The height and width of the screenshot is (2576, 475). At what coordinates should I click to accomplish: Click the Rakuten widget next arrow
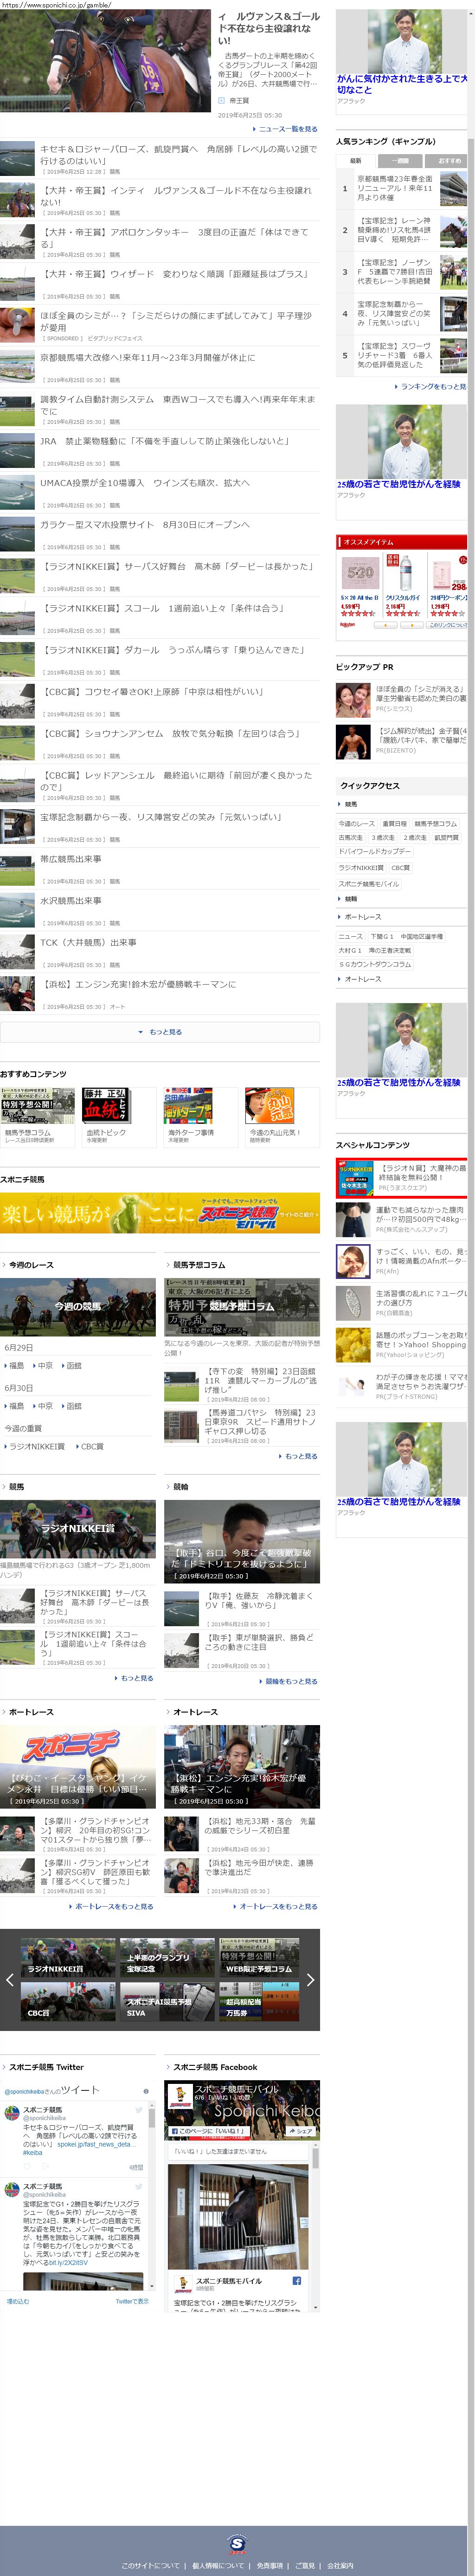(411, 625)
